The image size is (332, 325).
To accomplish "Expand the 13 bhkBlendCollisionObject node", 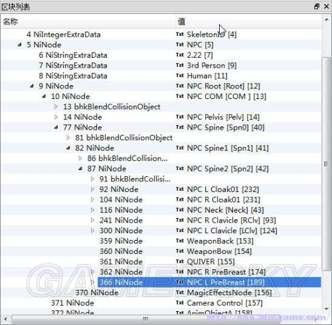I will 56,107.
